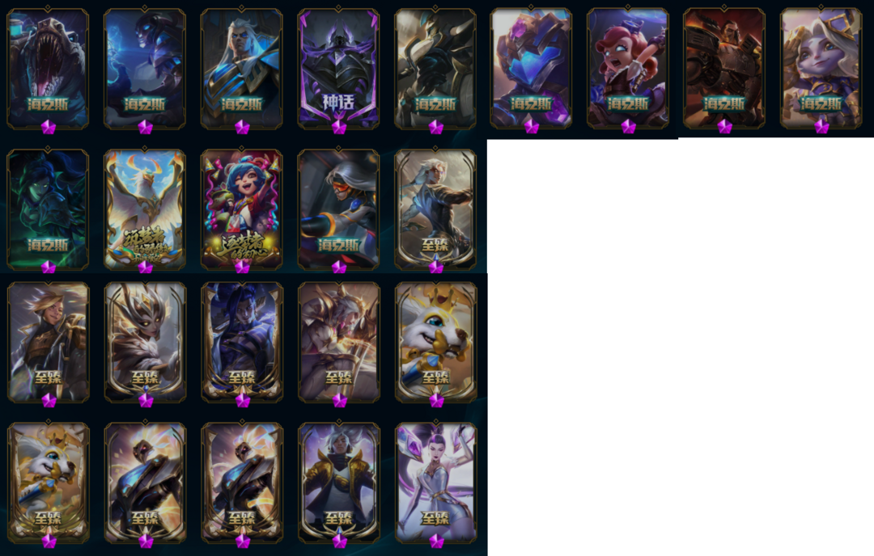
Task: Choose the orange-visor masked character 海克斯 card
Action: (338, 208)
